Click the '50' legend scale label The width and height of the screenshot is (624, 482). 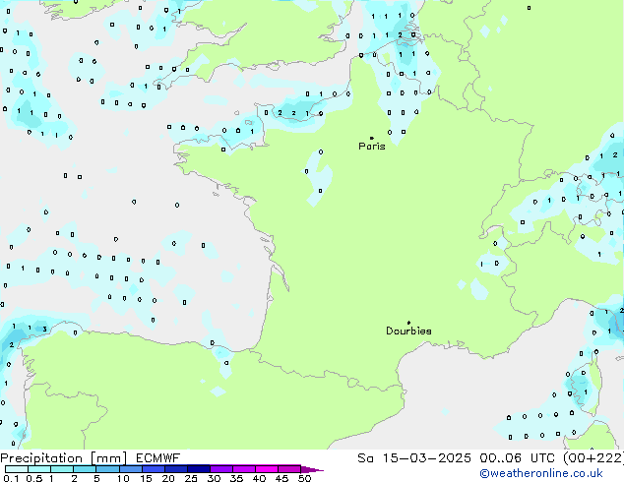click(305, 478)
